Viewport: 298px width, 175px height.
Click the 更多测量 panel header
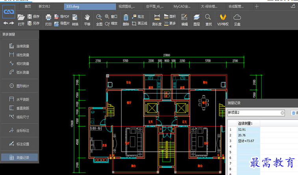[x=9, y=34]
